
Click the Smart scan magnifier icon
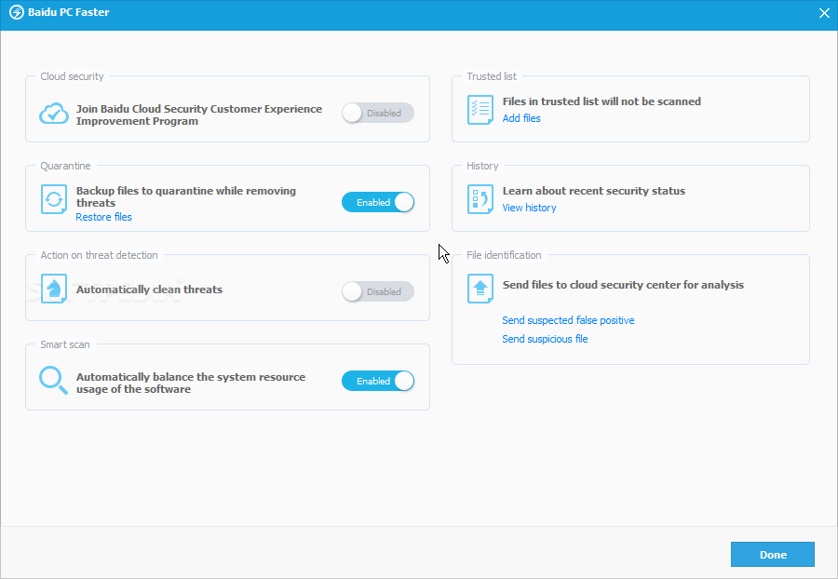point(53,381)
